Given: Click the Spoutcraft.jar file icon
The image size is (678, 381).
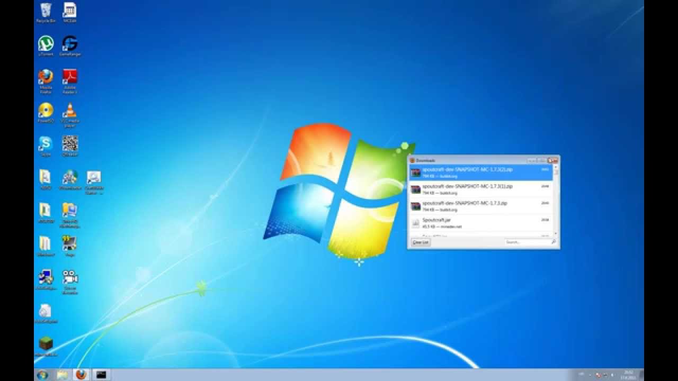Looking at the screenshot, I should click(x=416, y=223).
